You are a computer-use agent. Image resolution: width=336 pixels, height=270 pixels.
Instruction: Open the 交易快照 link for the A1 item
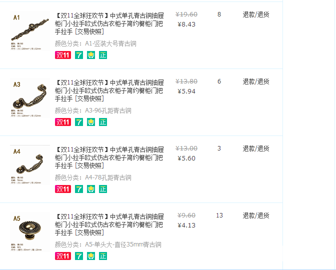[89, 31]
